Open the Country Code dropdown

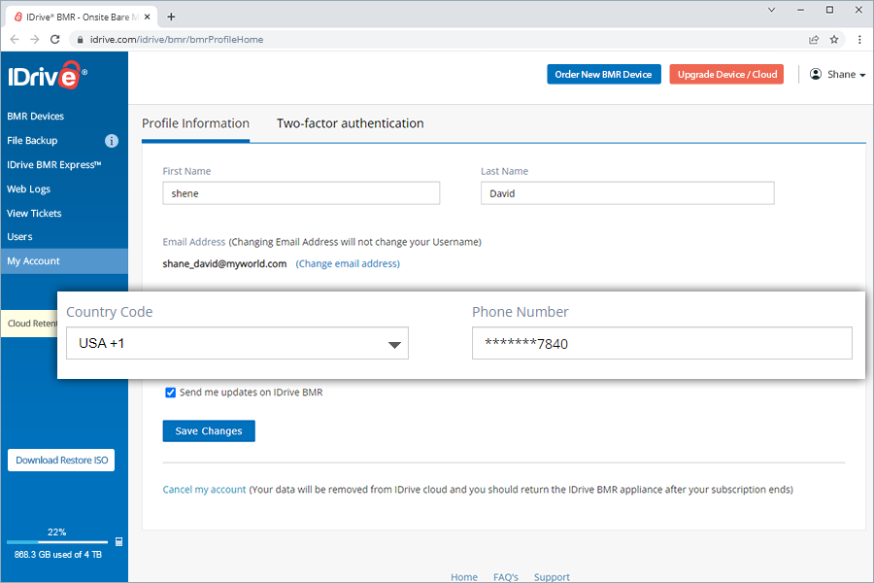tap(238, 343)
